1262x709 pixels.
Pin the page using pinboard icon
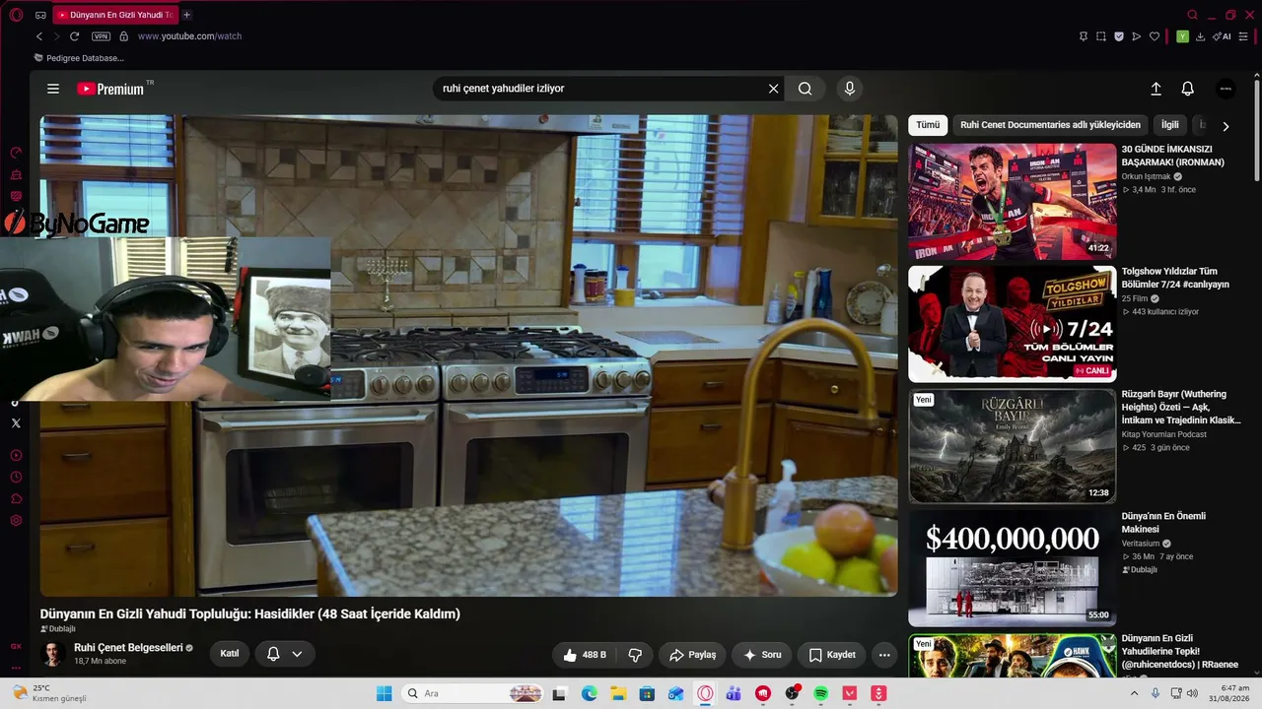click(1084, 36)
